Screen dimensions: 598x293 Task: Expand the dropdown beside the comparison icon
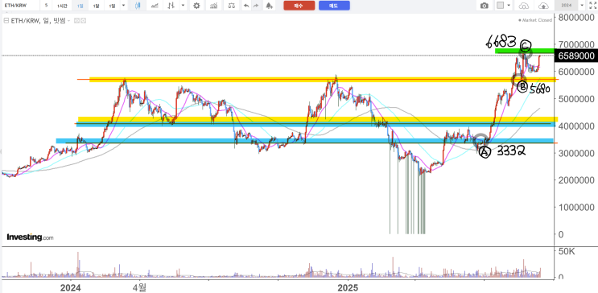tap(184, 6)
